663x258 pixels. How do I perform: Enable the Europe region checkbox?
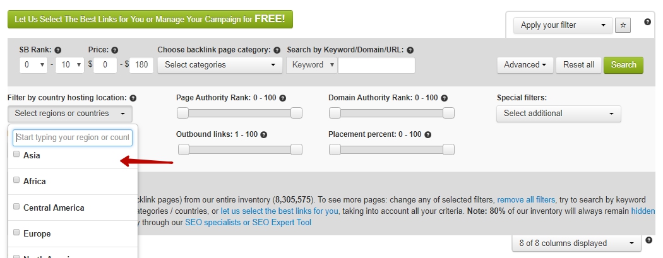tap(16, 233)
